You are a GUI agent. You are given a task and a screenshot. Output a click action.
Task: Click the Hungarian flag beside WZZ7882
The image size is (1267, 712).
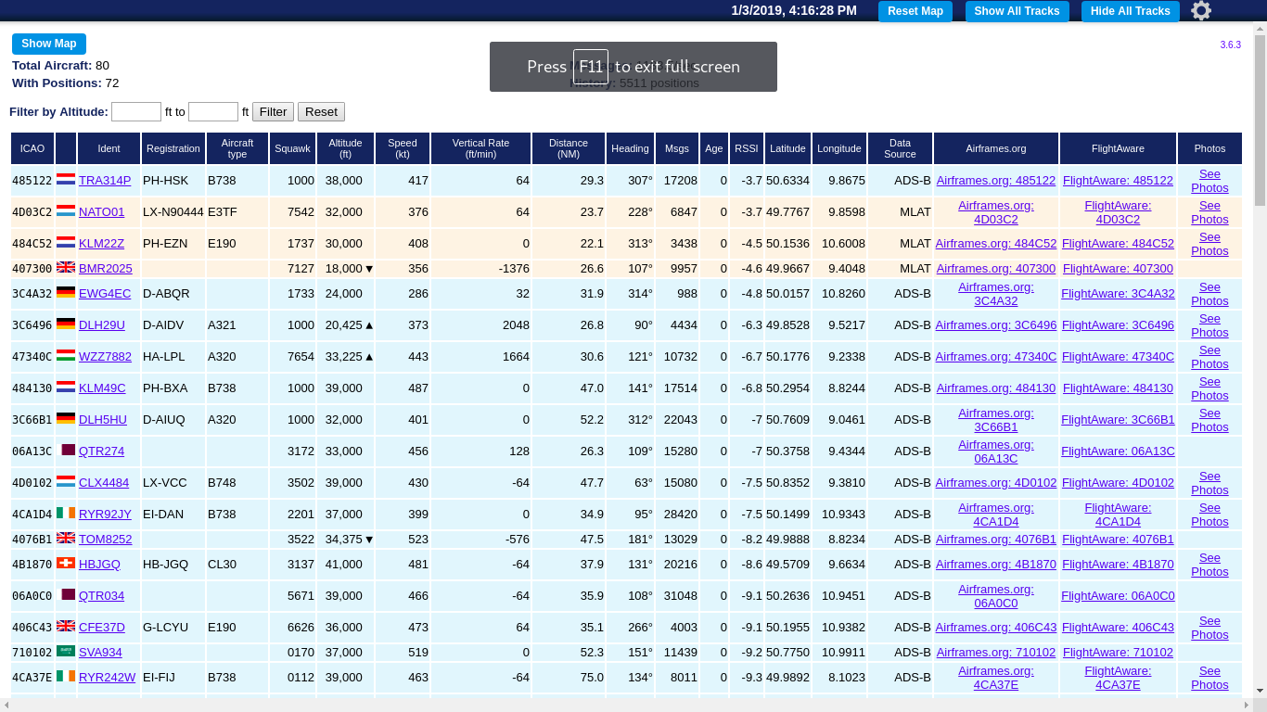[66, 356]
